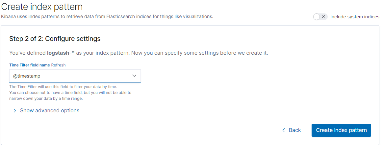Click the Refresh link beside Time Filter
382x145 pixels.
pyautogui.click(x=59, y=65)
